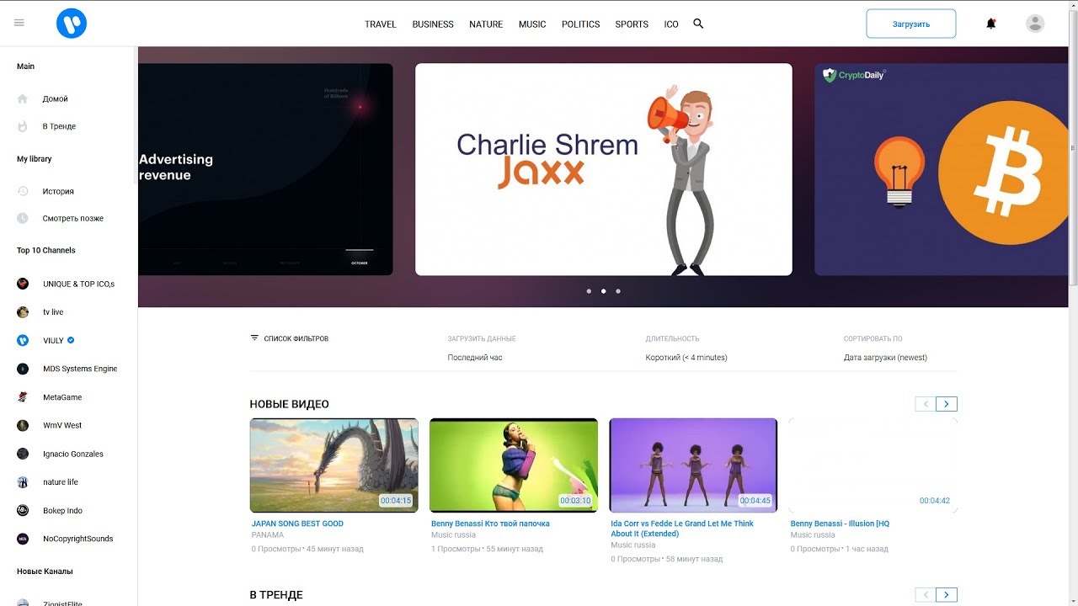1078x606 pixels.
Task: Open Charlie Shrem Jaxx banner slide
Action: point(604,169)
